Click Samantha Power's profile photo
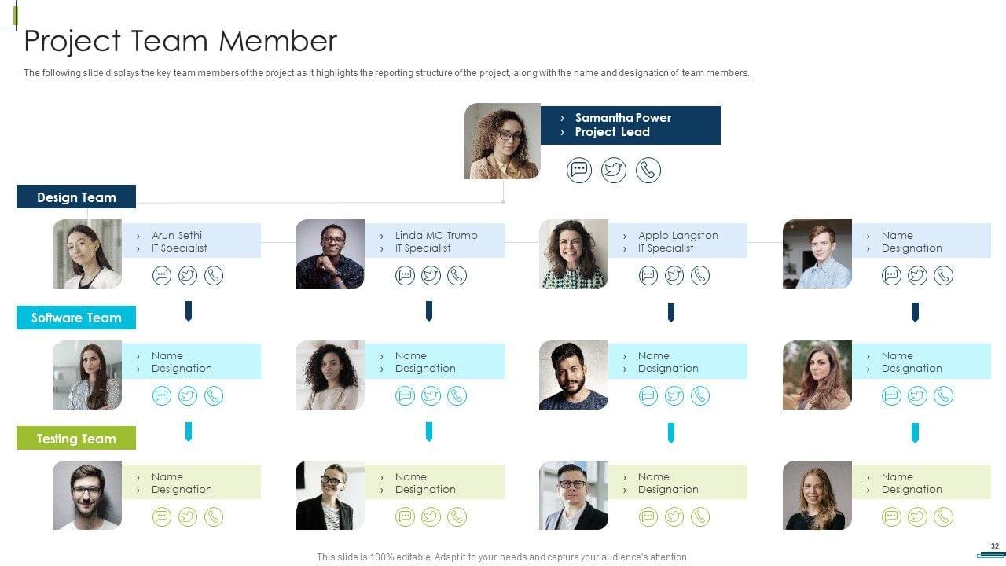 502,141
